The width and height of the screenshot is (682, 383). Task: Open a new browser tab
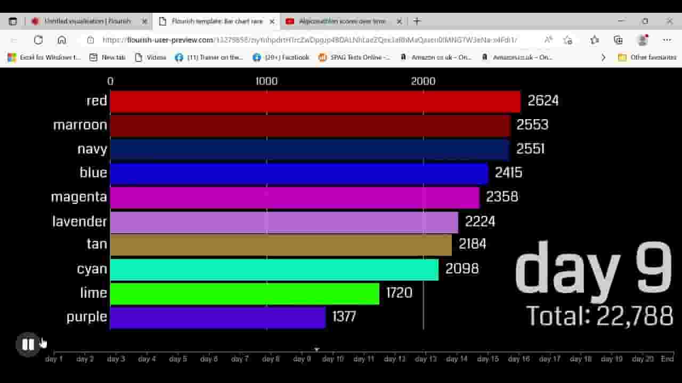point(417,21)
